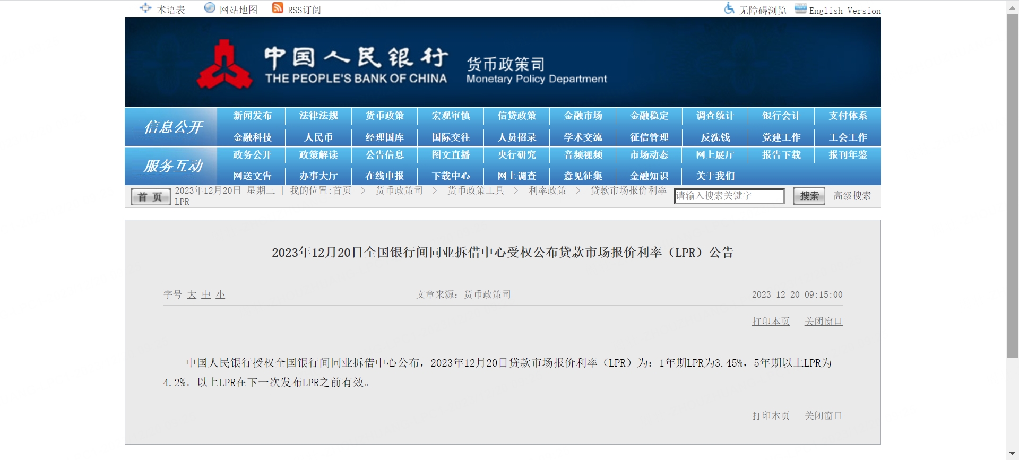Open the 政务公开 menu item
Viewport: 1019px width, 460px height.
point(252,155)
